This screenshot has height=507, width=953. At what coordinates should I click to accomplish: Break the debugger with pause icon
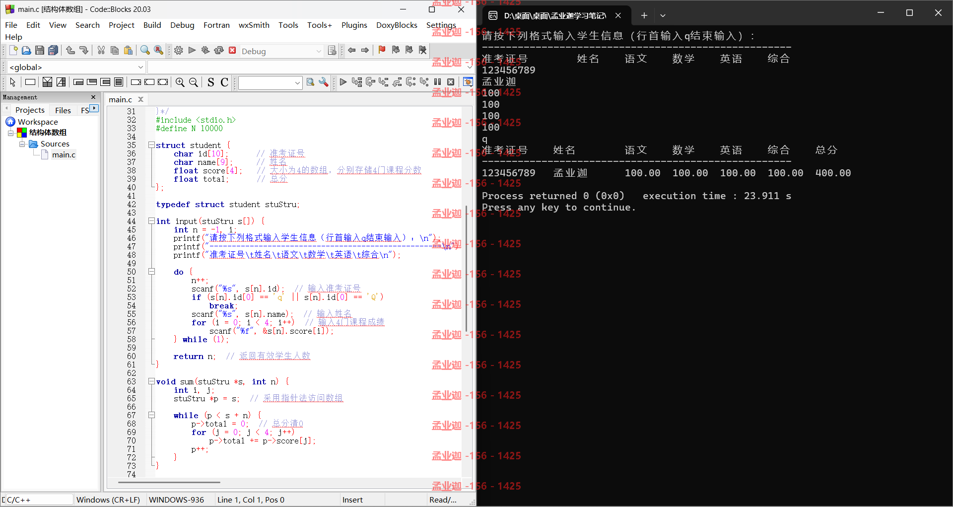(x=437, y=82)
